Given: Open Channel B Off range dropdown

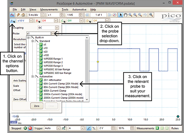Looking at the screenshot, I should [56, 21].
